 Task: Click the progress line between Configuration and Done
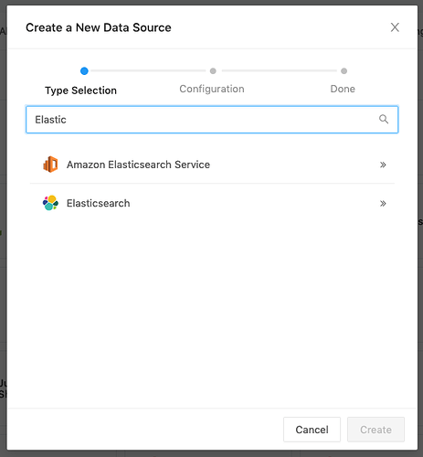pos(280,70)
